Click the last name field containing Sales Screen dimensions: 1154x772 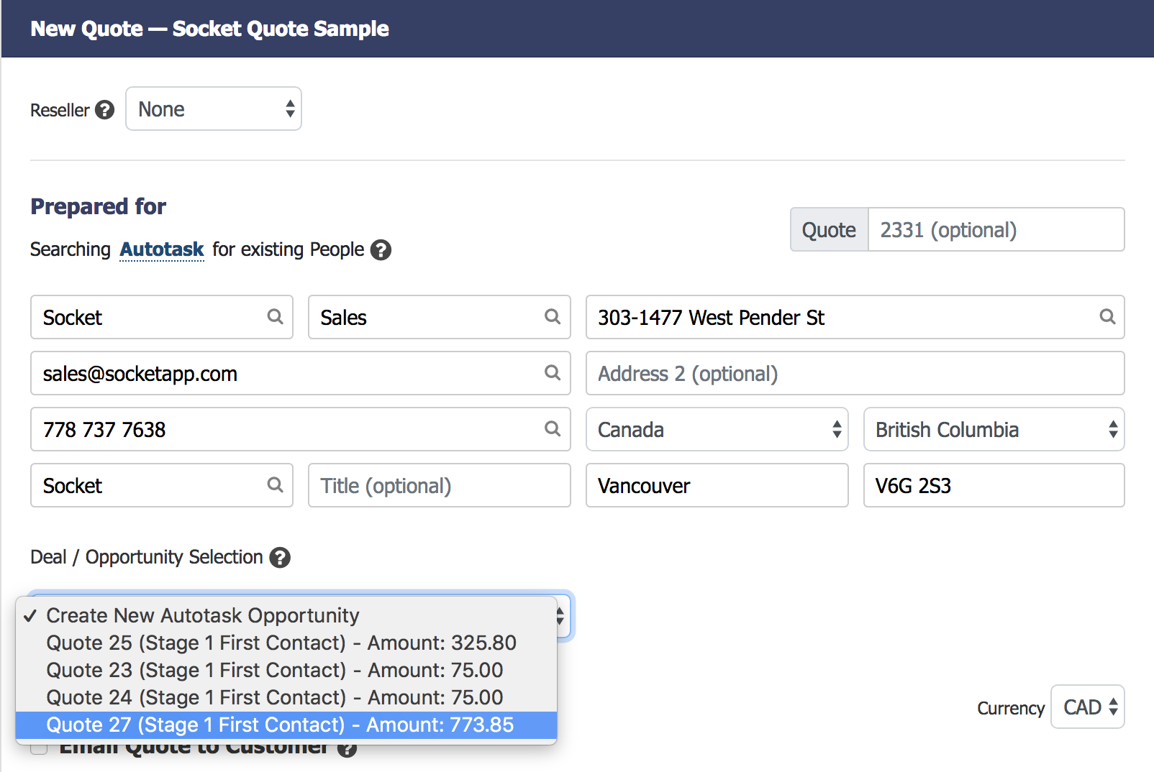tap(440, 317)
